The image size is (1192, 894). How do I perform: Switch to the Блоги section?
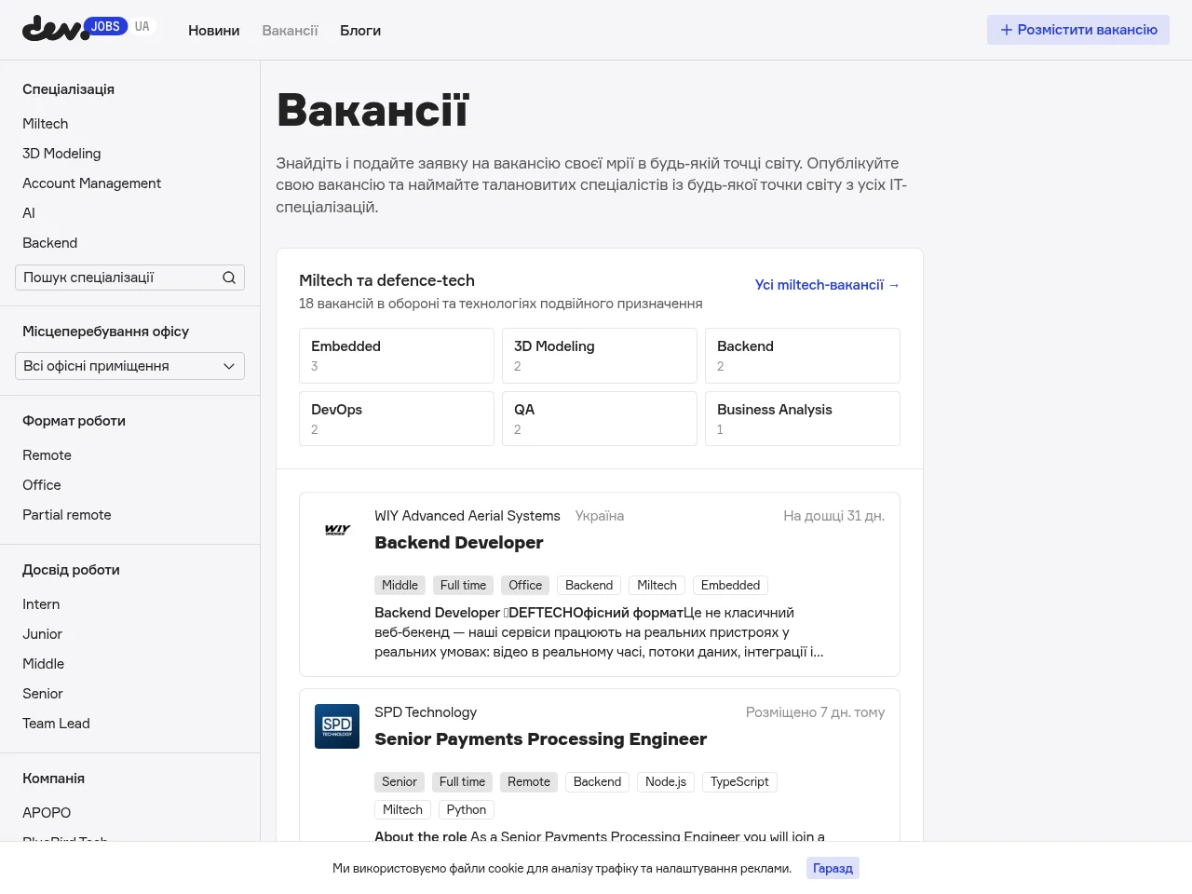[x=360, y=31]
